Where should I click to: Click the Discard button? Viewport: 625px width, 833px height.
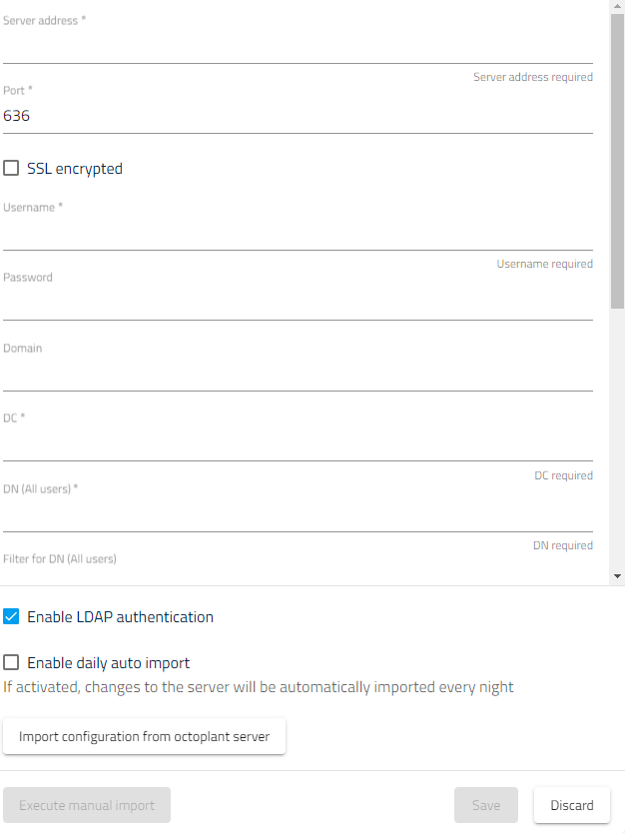(x=571, y=805)
